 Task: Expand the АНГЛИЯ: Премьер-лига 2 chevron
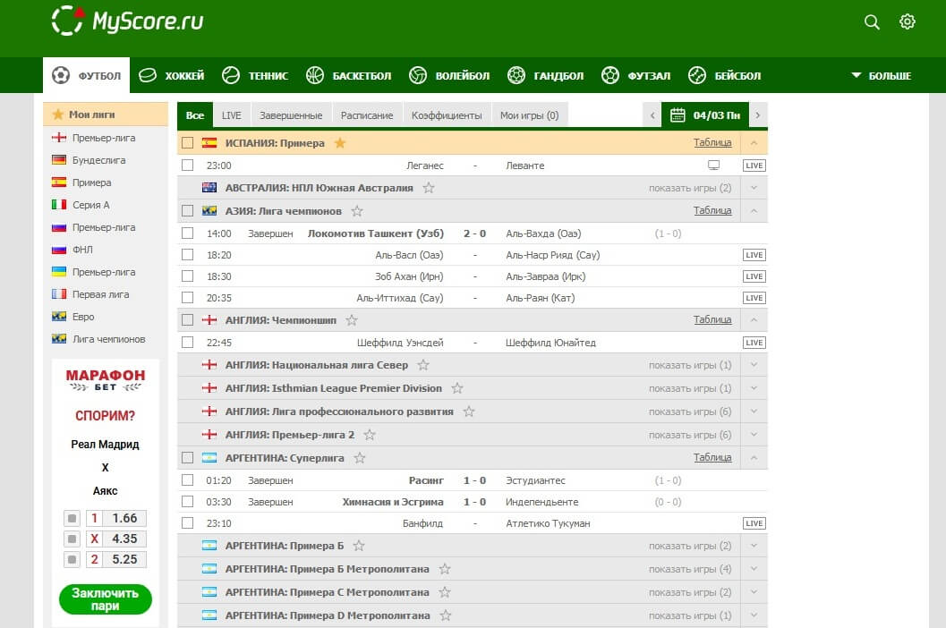click(754, 435)
